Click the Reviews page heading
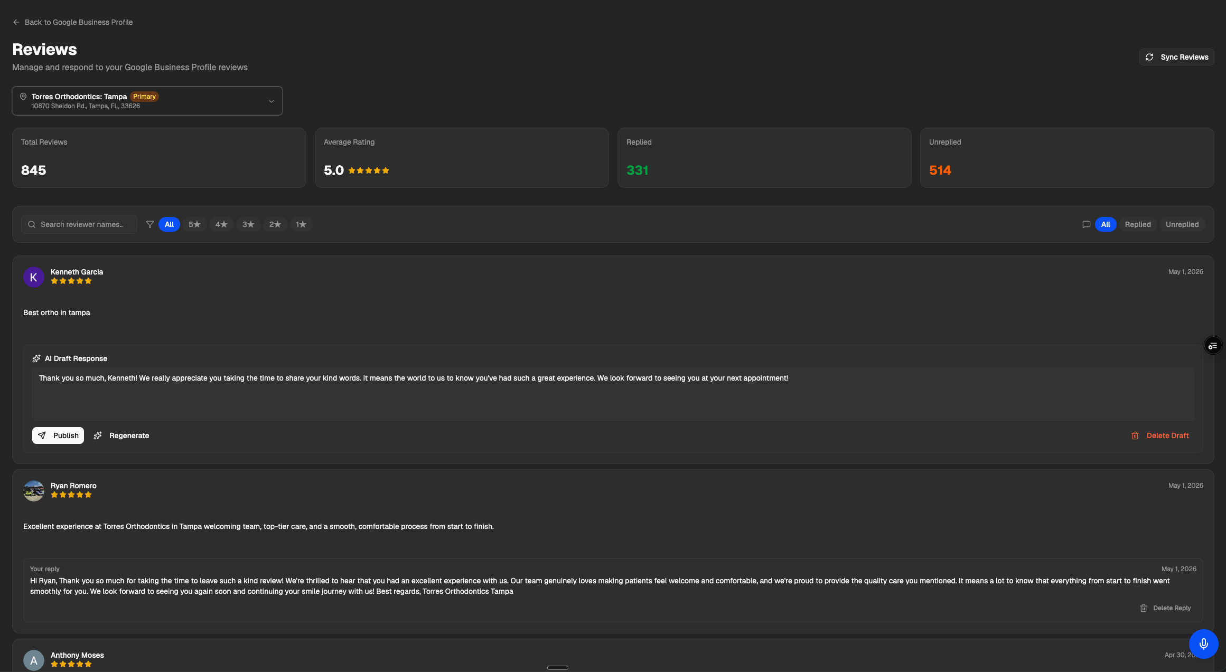This screenshot has height=672, width=1226. coord(44,49)
